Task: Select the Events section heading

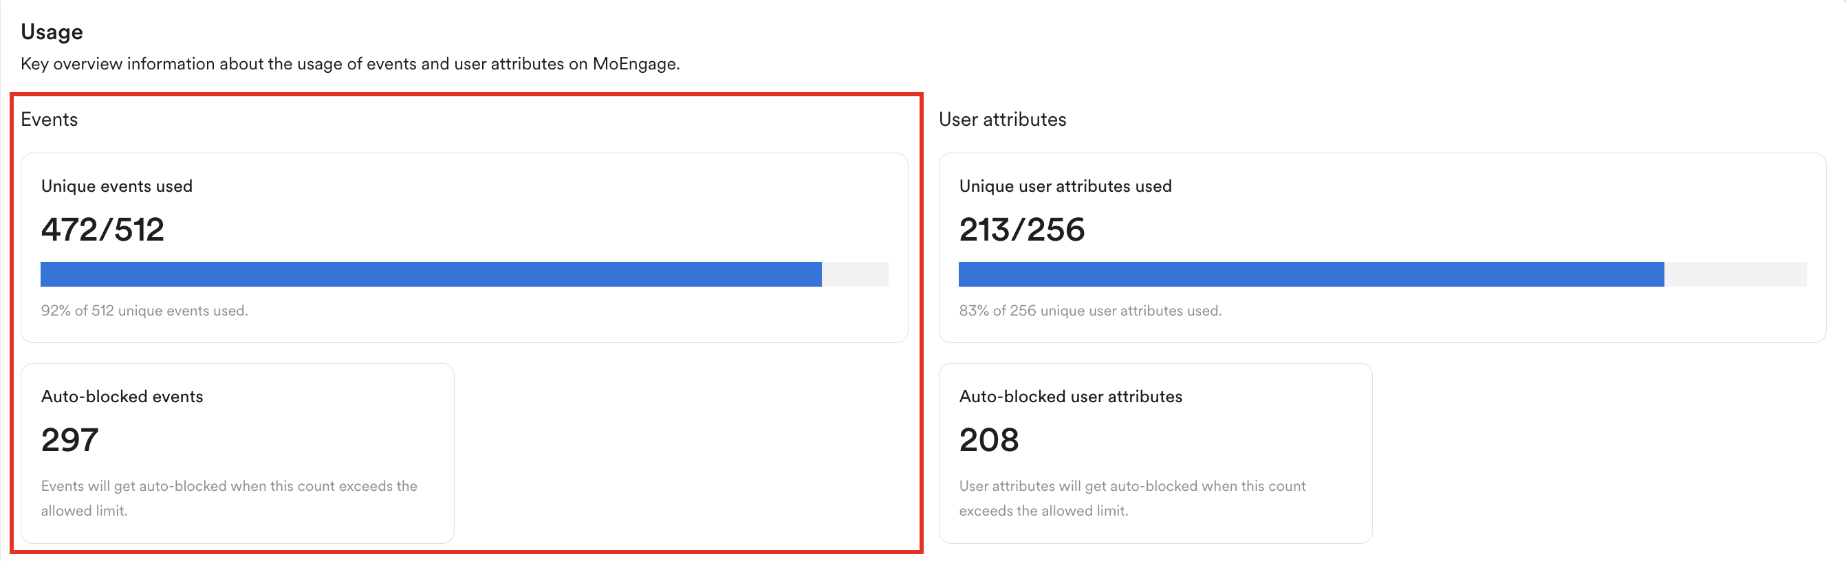Action: pos(49,119)
